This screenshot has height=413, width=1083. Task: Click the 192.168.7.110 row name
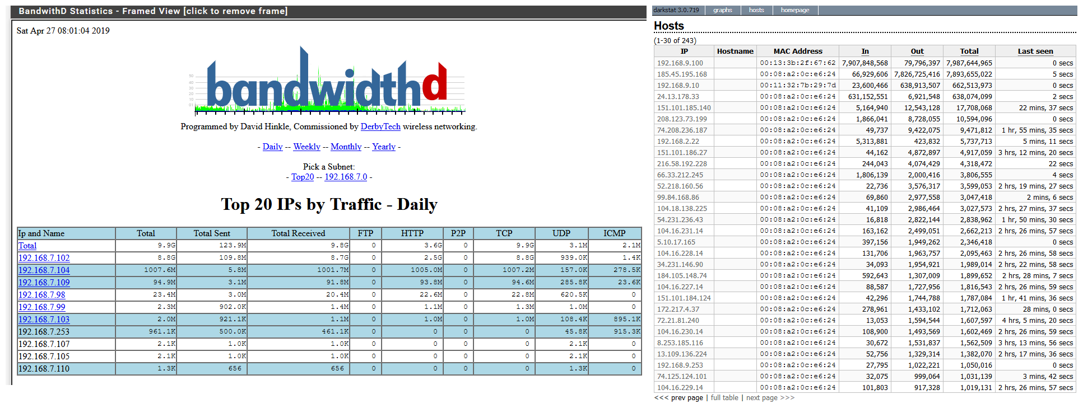(x=44, y=369)
